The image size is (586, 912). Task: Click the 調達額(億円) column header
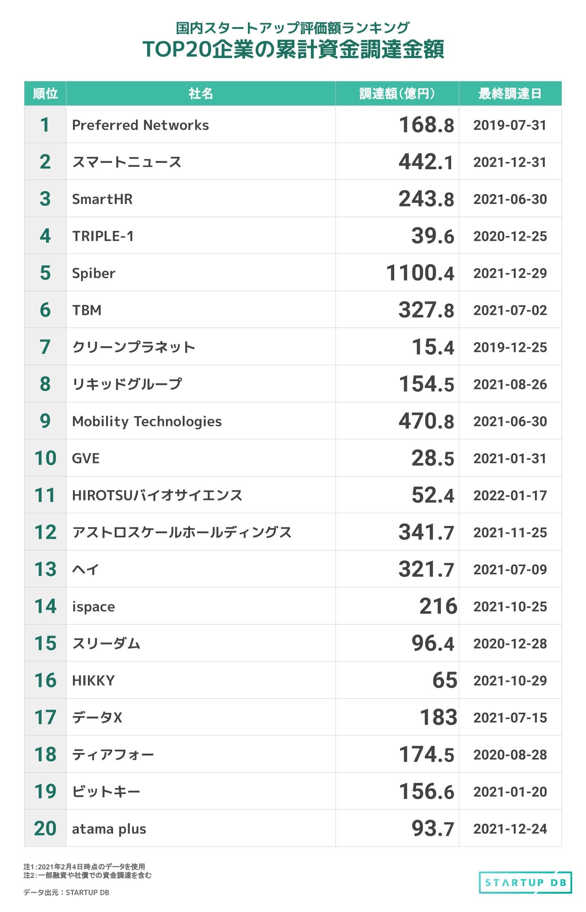pyautogui.click(x=397, y=93)
